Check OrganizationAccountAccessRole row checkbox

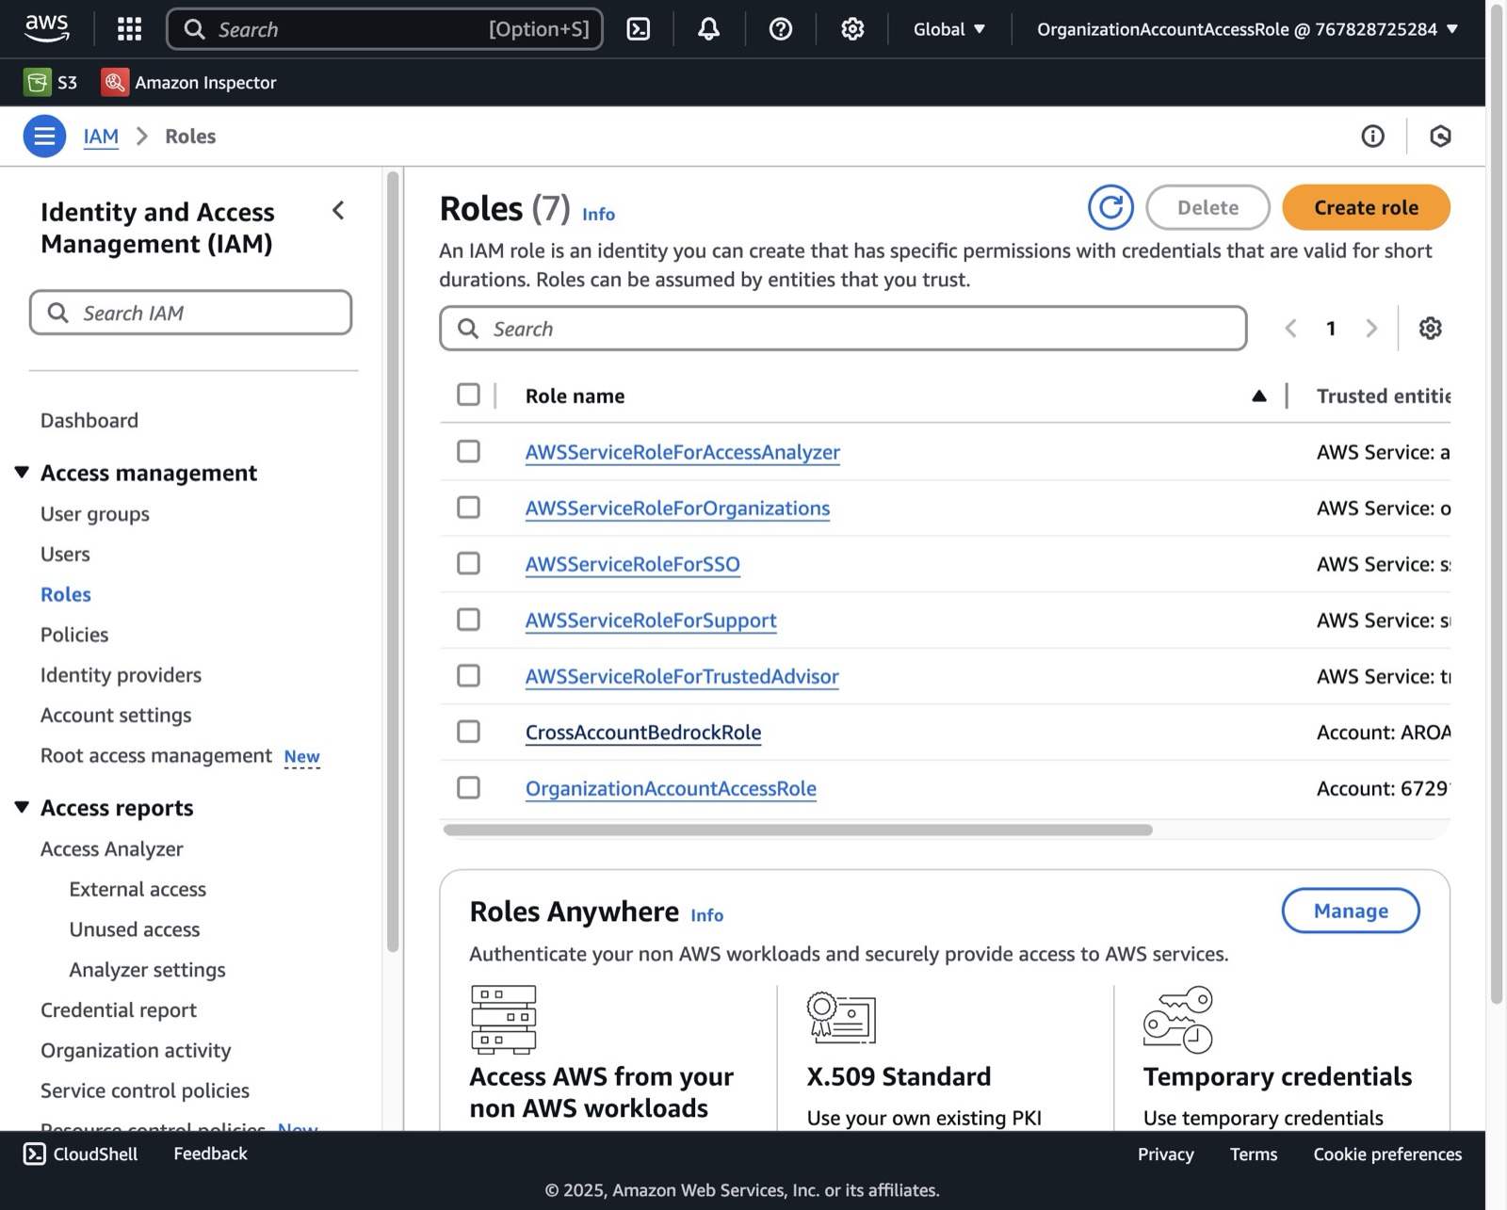click(468, 787)
